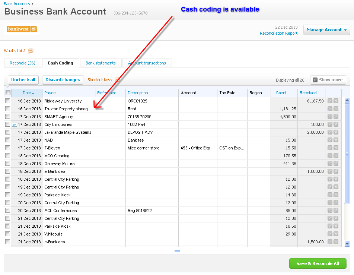Screen dimensions: 354x275
Task: Check the box for the Truxton Property row
Action: pos(8,109)
